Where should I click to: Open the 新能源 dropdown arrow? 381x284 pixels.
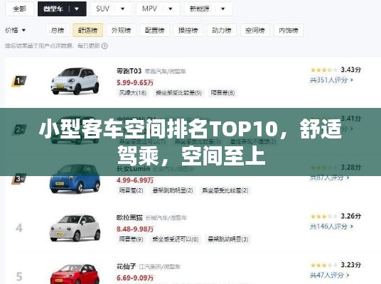pyautogui.click(x=222, y=9)
